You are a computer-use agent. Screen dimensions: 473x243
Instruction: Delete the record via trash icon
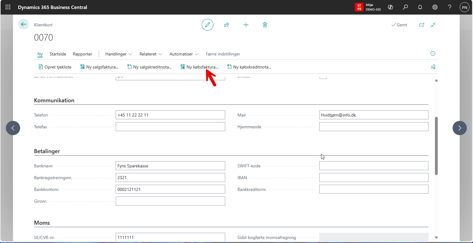(x=265, y=25)
